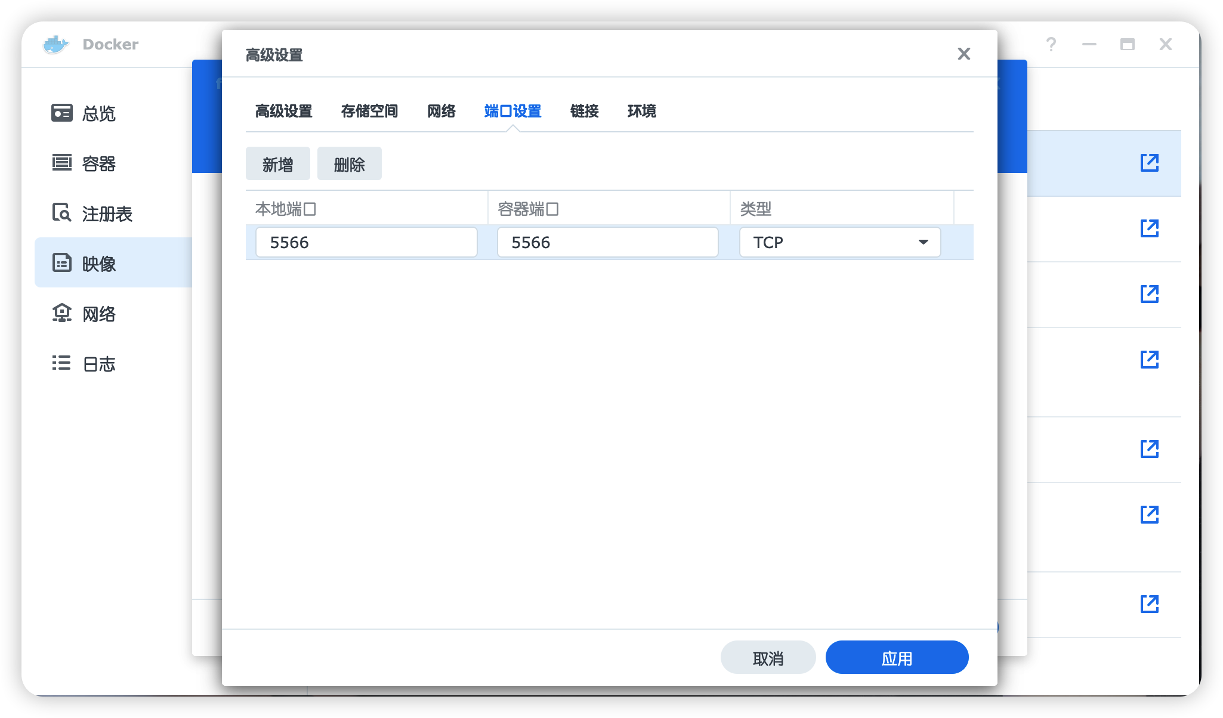Click the 删除 button
The image size is (1223, 718).
coord(350,164)
